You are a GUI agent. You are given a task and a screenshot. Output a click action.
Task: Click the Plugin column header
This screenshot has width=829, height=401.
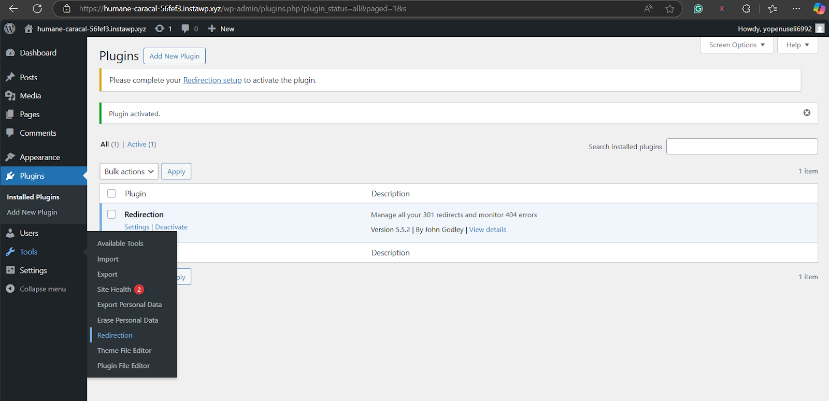[x=135, y=194]
